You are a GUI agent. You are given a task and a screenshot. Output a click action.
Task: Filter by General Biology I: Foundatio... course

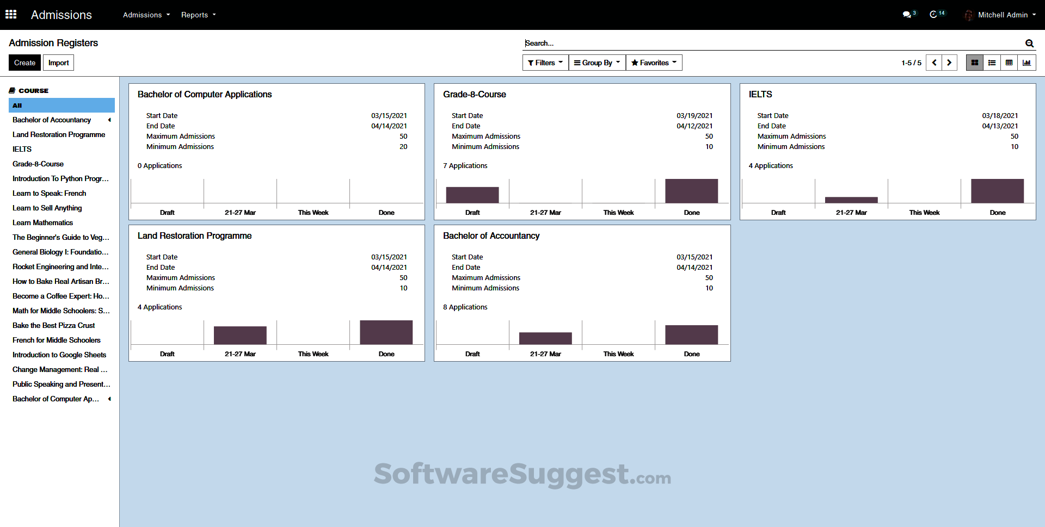click(60, 252)
